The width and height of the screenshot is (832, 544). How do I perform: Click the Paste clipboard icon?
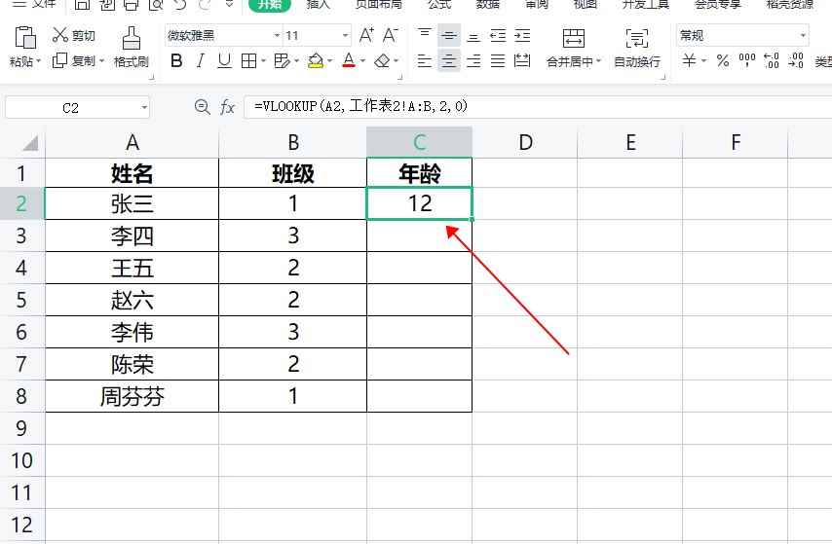click(x=25, y=37)
